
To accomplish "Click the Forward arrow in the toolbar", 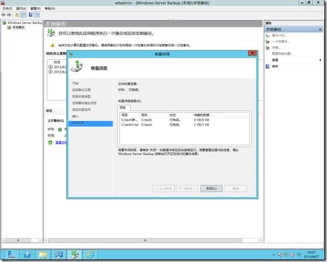I will tap(9, 15).
